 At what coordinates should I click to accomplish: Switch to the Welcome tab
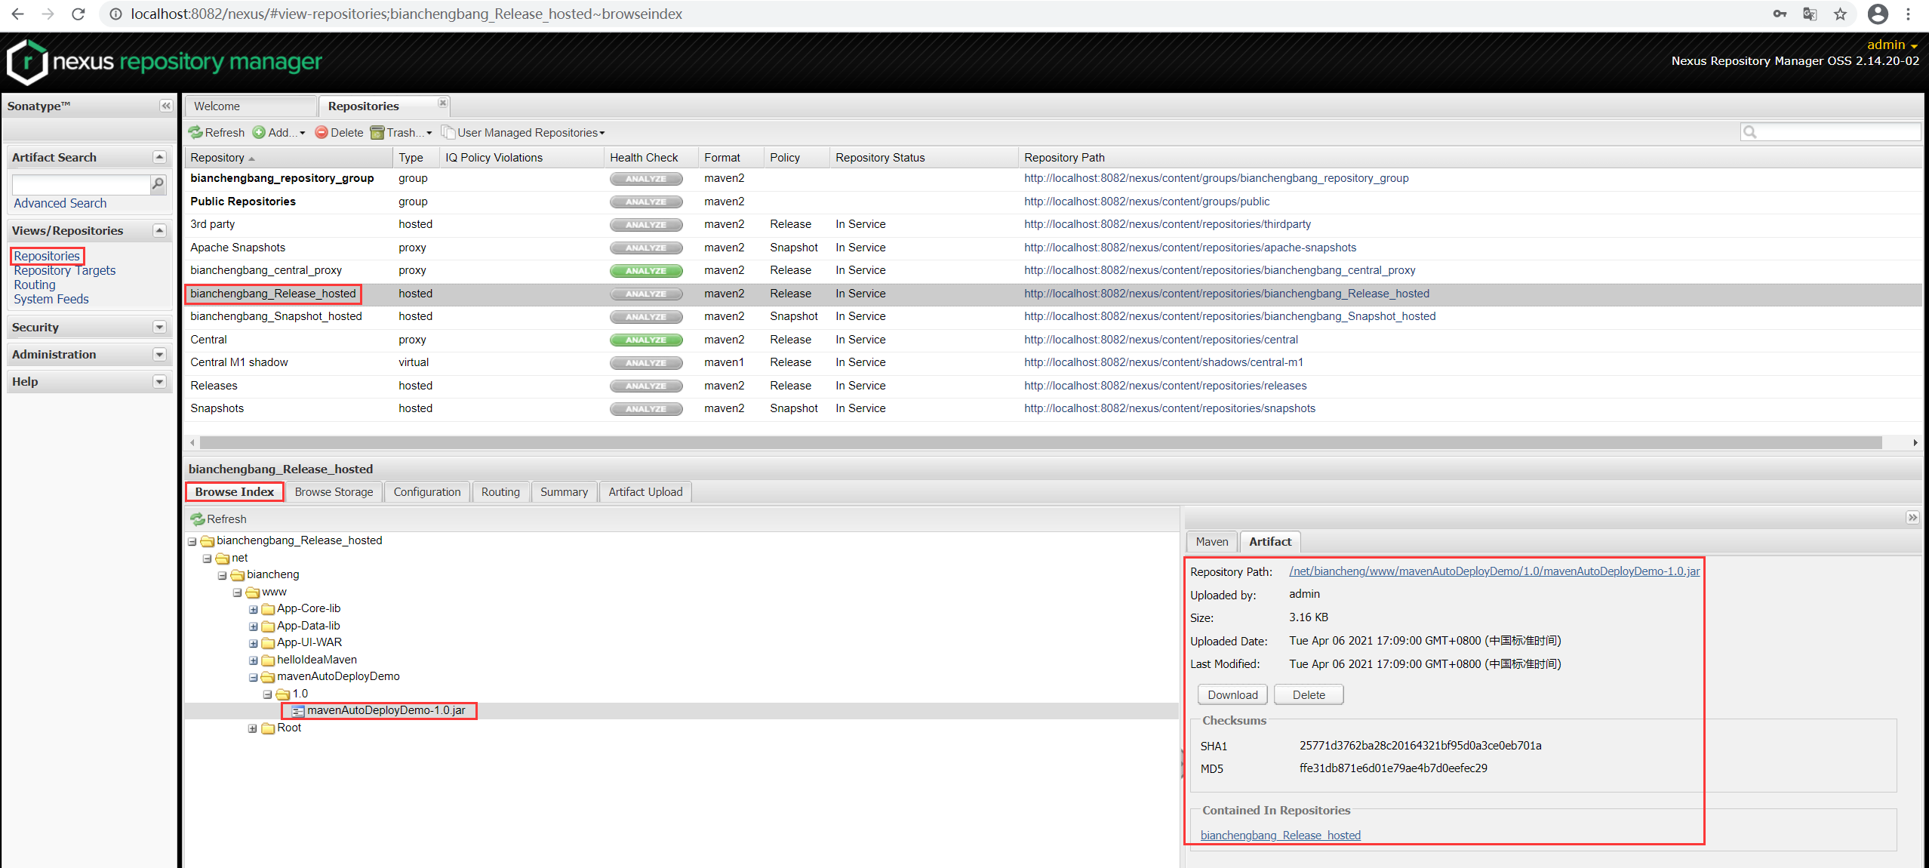[251, 106]
